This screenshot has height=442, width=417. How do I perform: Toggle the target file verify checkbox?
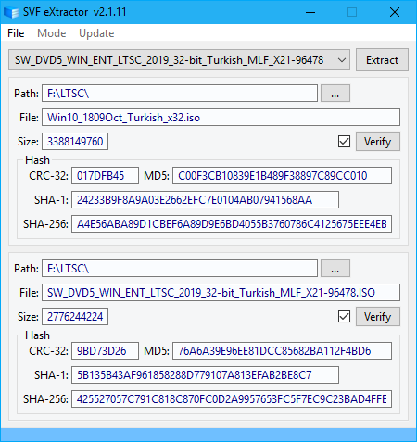344,317
